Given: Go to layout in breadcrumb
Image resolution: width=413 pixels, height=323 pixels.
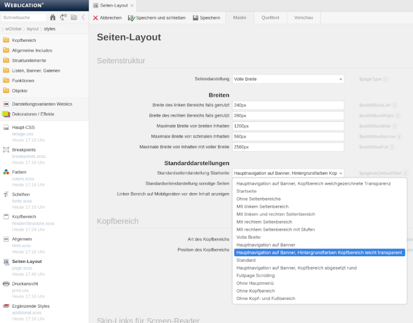Looking at the screenshot, I should click(x=32, y=29).
